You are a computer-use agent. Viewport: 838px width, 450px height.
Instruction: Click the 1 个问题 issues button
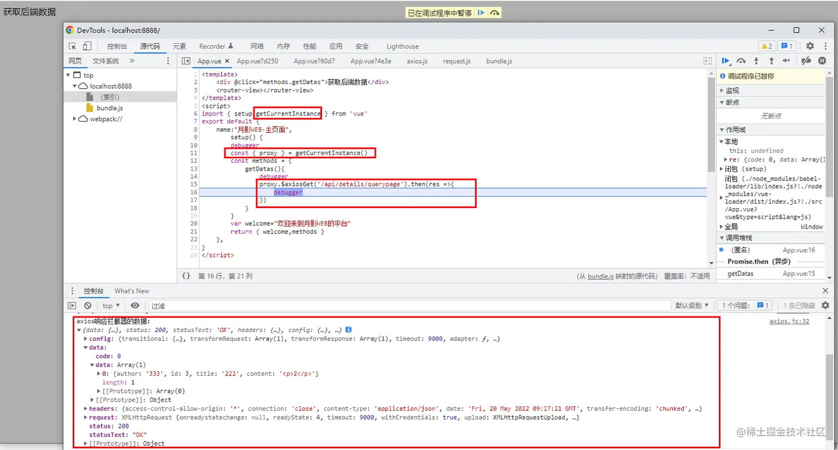click(745, 306)
